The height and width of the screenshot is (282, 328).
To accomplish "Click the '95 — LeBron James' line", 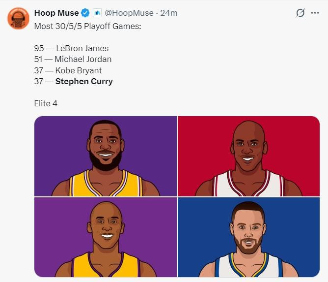I will (71, 48).
